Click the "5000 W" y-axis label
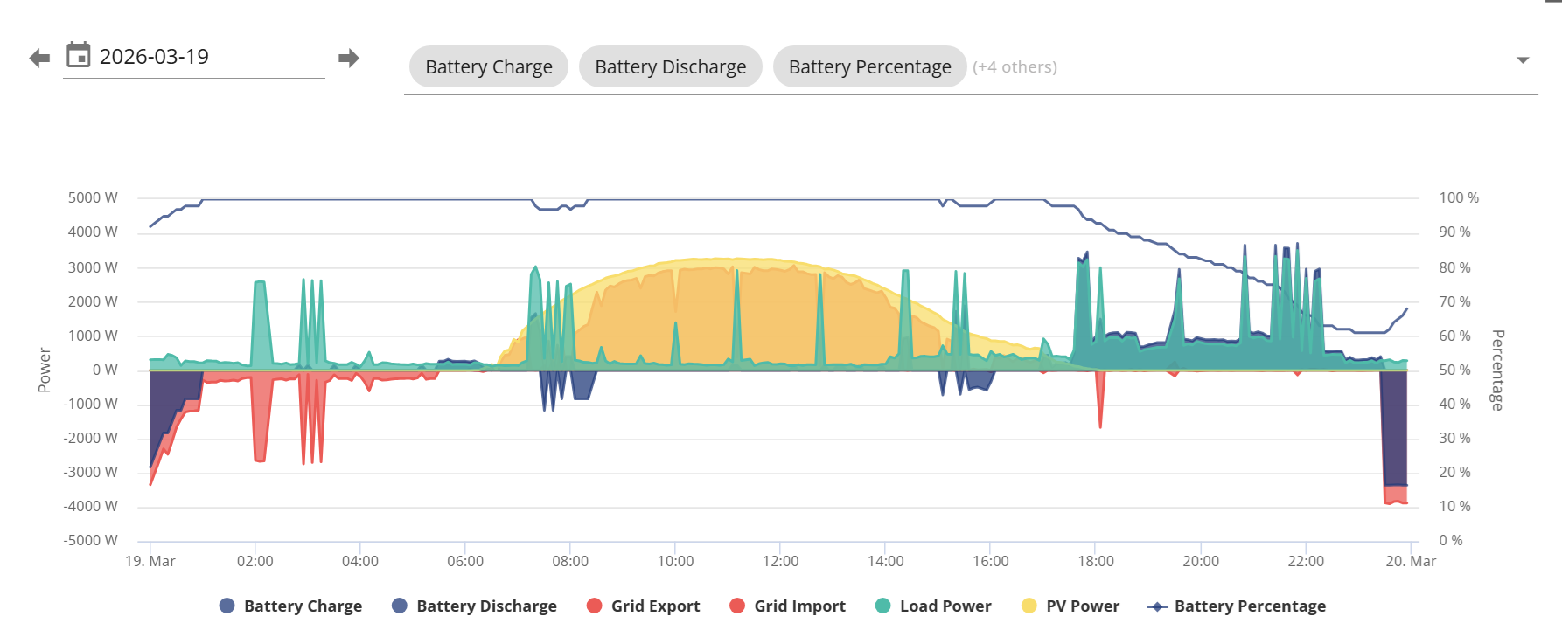 point(93,197)
